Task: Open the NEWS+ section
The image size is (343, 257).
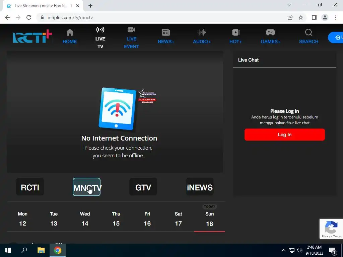Action: [166, 36]
